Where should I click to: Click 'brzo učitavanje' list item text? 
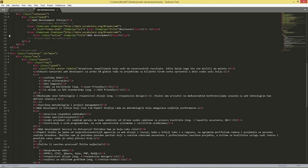pos(55,81)
